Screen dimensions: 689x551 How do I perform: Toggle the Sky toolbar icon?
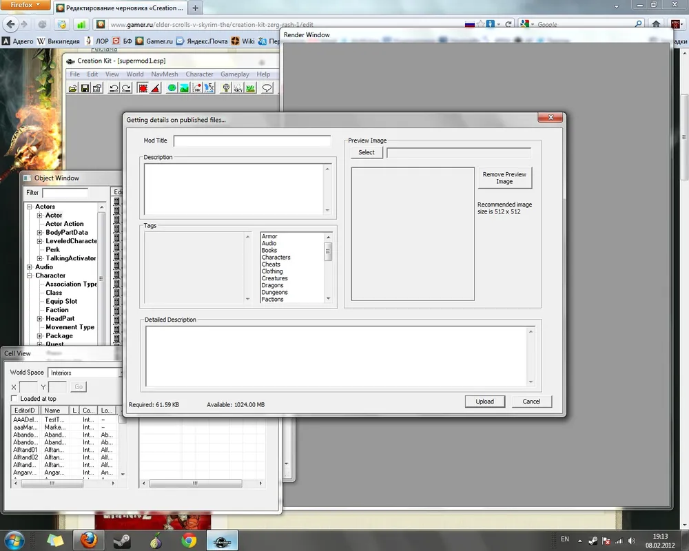[238, 88]
